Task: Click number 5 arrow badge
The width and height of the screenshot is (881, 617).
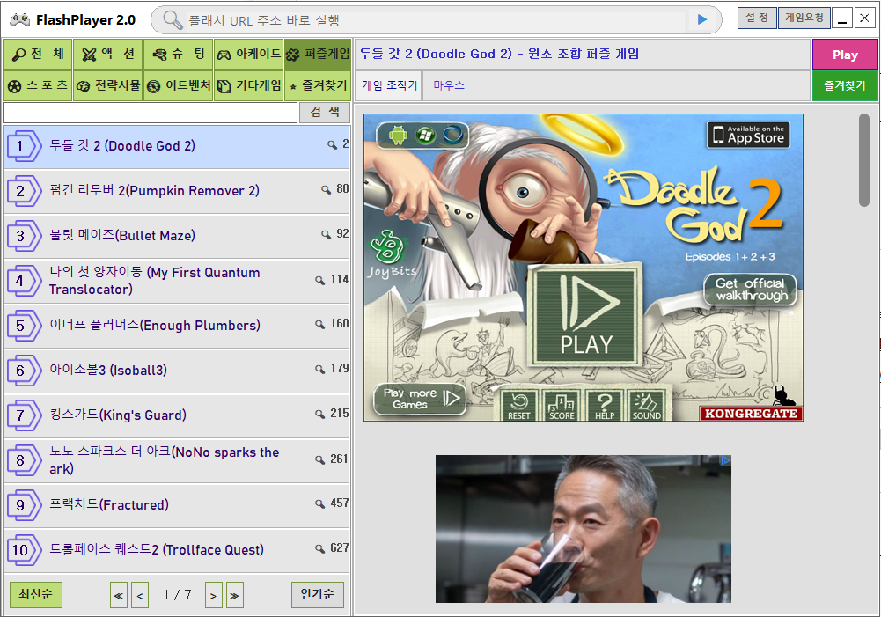Action: click(x=24, y=326)
